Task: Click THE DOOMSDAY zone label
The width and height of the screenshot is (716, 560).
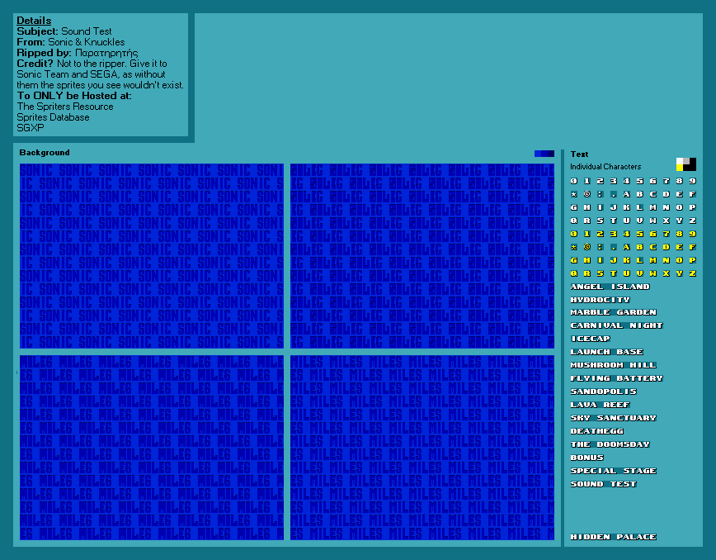Action: pyautogui.click(x=610, y=445)
